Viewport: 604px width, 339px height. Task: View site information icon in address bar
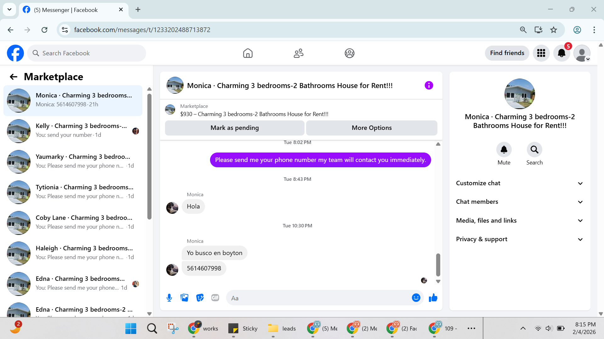click(65, 30)
